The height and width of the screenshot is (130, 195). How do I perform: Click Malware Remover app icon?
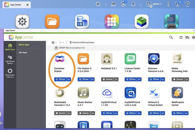154,59
